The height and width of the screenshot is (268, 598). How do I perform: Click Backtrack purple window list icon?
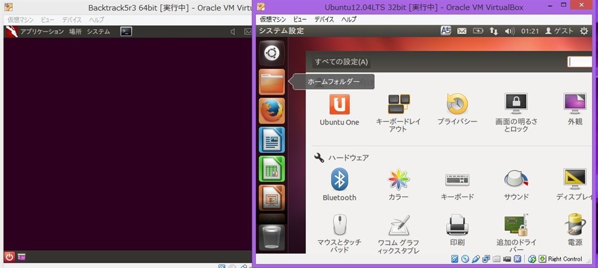22,257
